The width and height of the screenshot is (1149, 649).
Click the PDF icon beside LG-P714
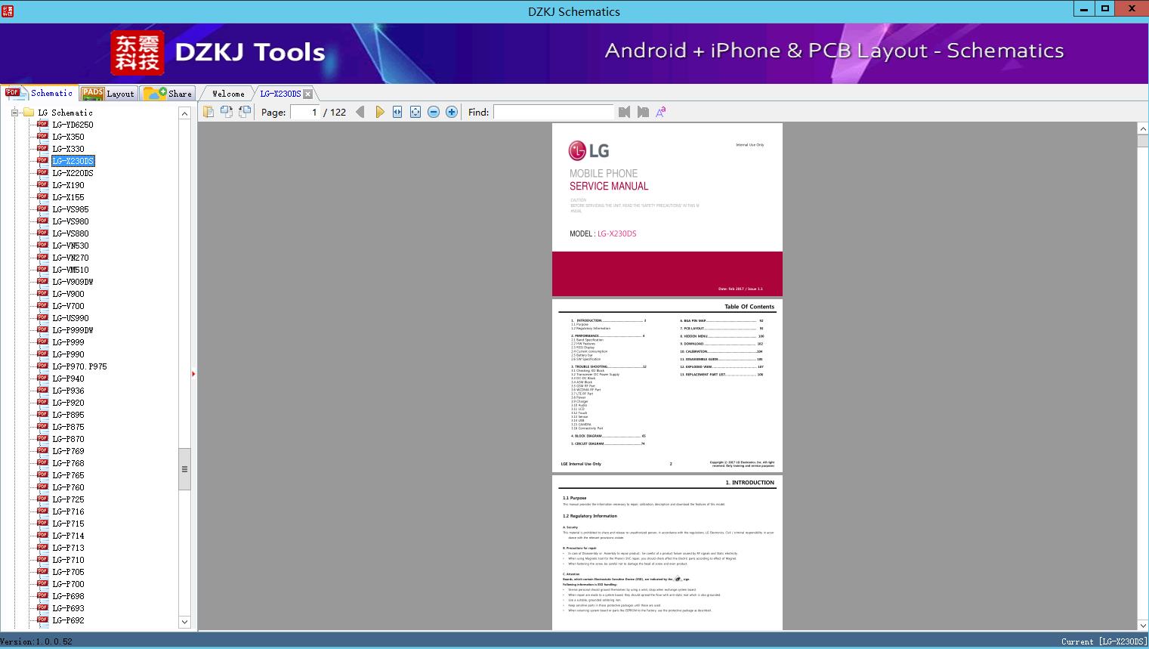[42, 535]
